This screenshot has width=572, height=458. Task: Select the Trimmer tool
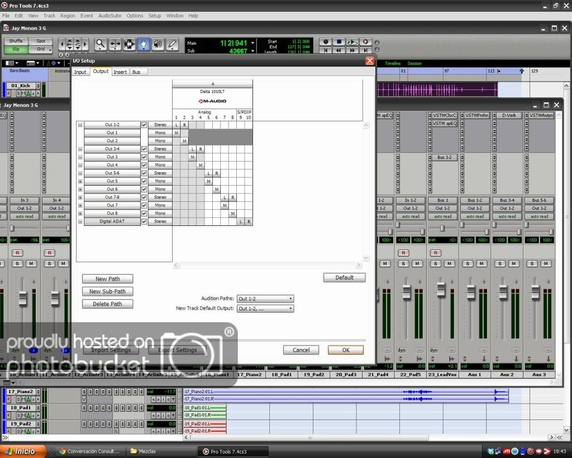pyautogui.click(x=115, y=44)
